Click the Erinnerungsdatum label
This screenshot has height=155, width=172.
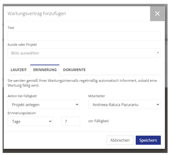coord(22,113)
